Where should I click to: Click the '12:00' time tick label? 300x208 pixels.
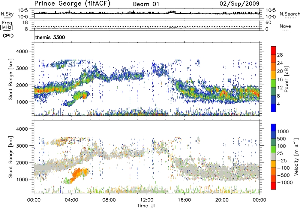[x=147, y=200]
